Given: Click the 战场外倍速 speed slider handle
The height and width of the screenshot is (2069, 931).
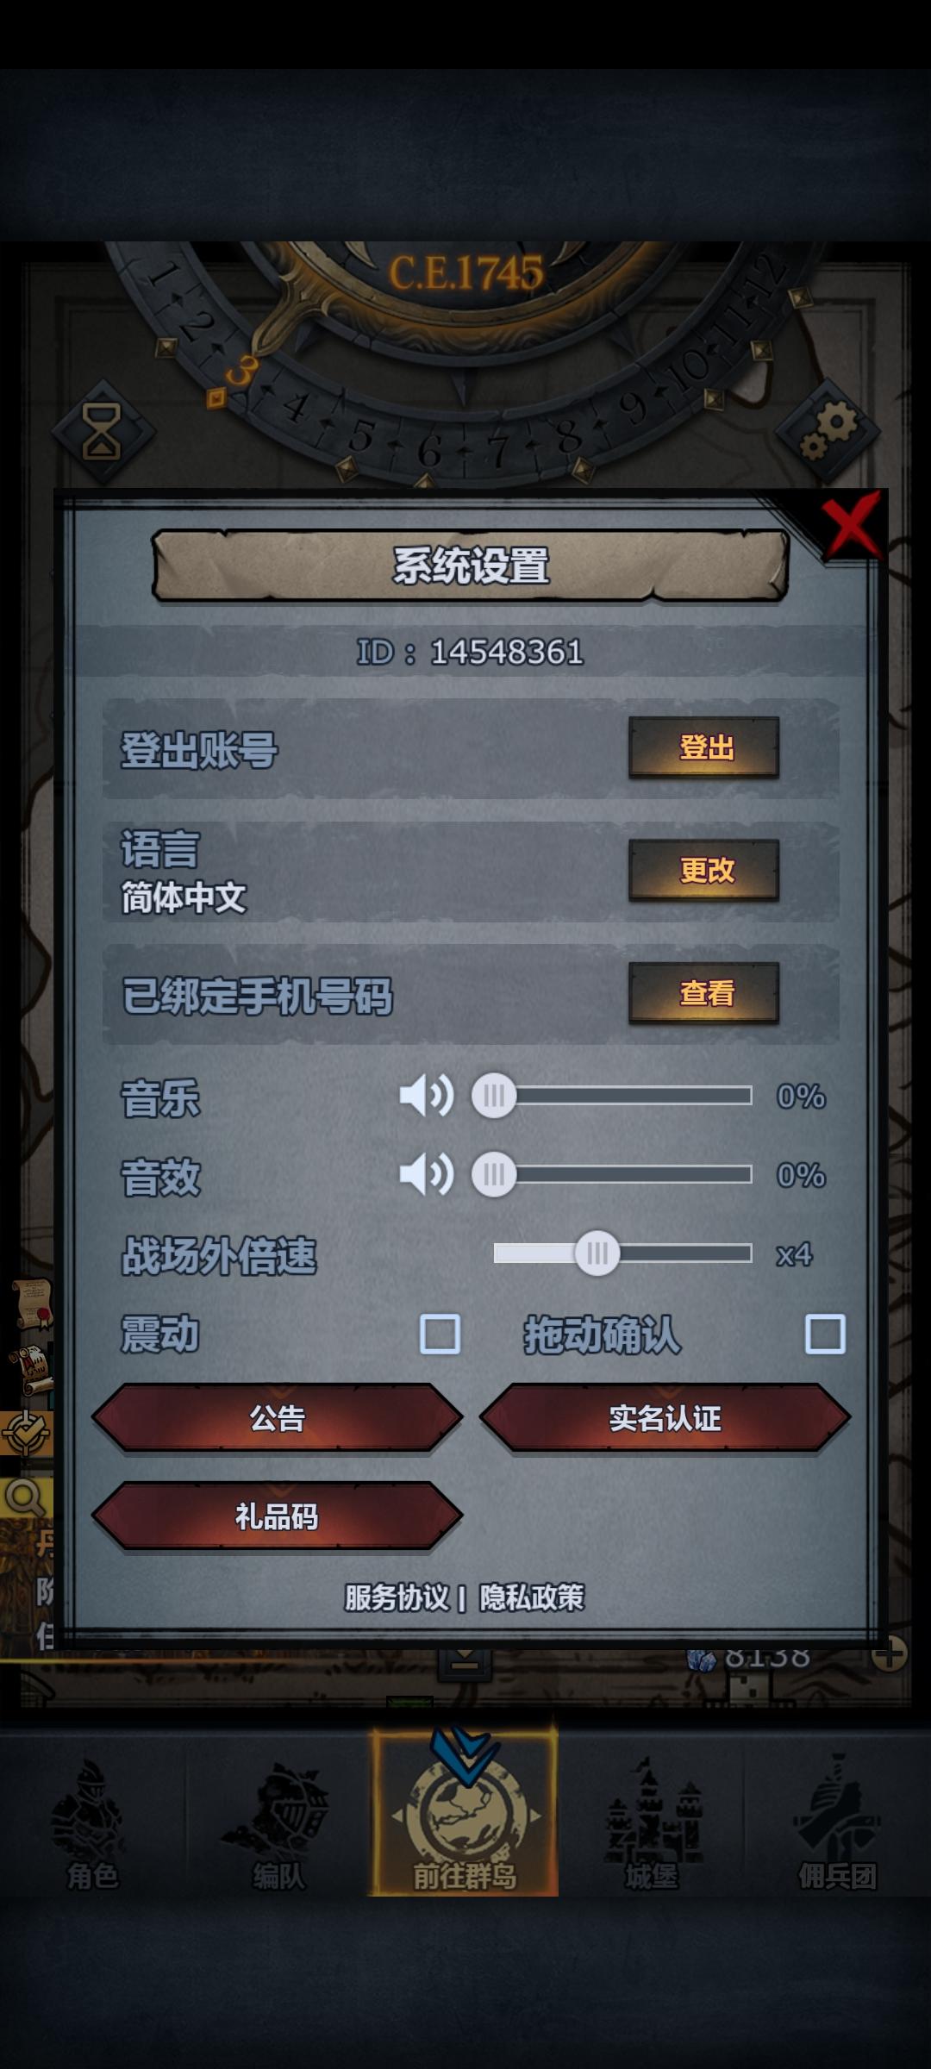Looking at the screenshot, I should click(597, 1253).
